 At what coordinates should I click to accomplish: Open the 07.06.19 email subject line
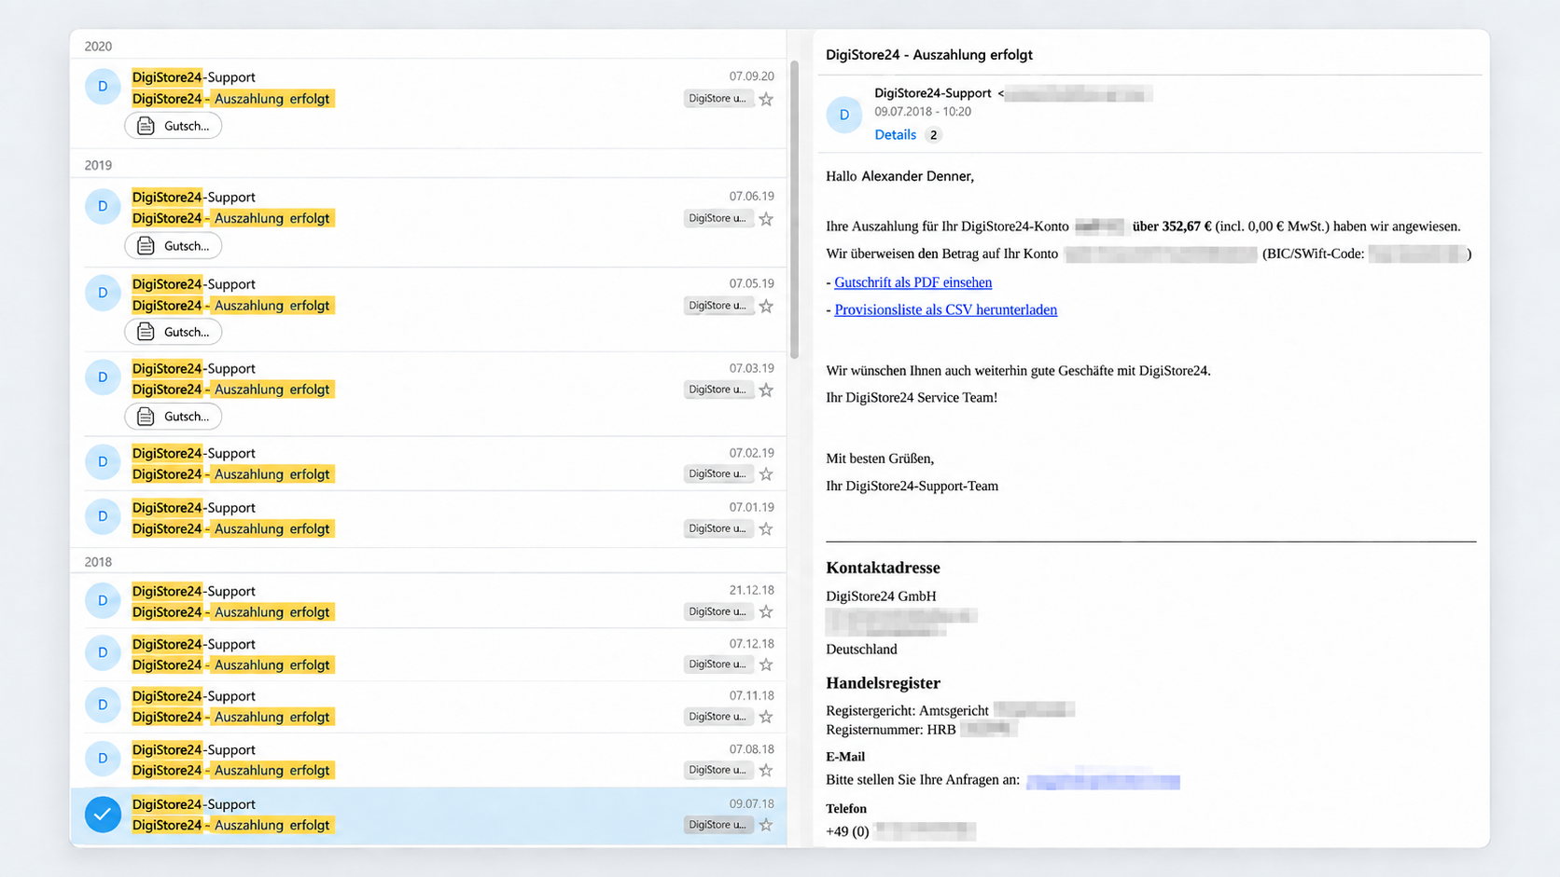pos(231,218)
